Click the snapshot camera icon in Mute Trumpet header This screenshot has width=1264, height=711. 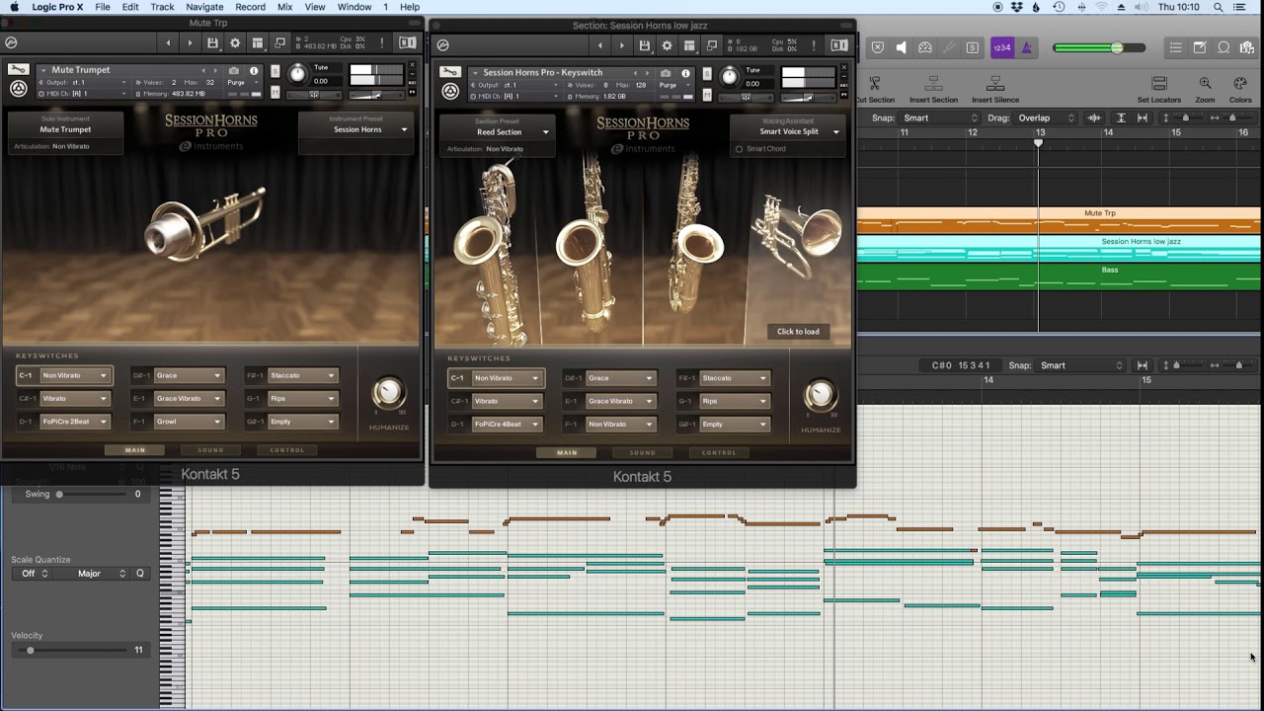click(234, 70)
